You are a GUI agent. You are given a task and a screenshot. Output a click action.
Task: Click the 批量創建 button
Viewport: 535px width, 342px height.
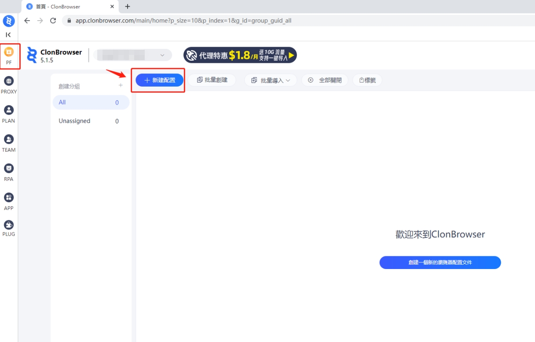pyautogui.click(x=212, y=80)
